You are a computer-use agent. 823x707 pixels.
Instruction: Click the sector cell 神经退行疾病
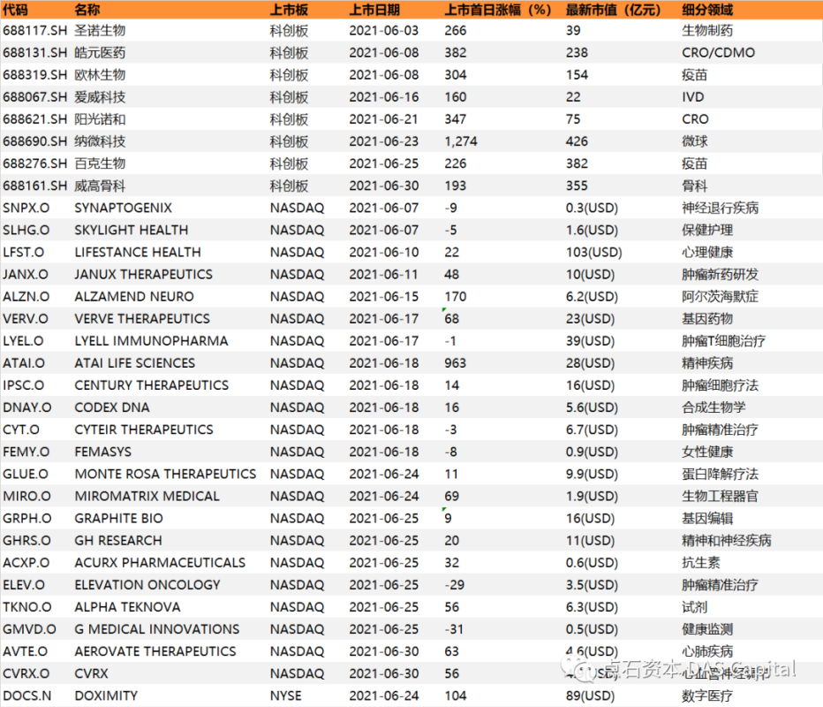[720, 208]
